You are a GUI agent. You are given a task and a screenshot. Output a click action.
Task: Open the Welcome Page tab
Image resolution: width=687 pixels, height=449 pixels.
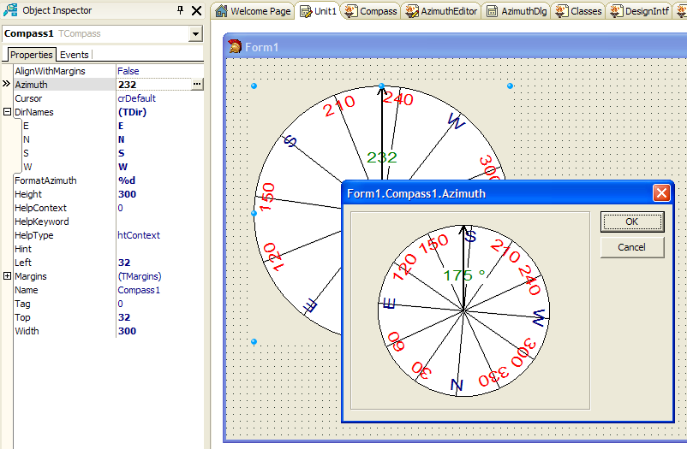tap(254, 11)
